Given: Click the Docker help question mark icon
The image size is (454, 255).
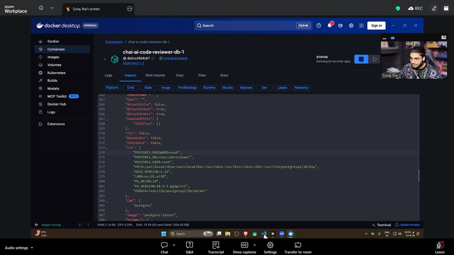Looking at the screenshot, I should [x=319, y=25].
